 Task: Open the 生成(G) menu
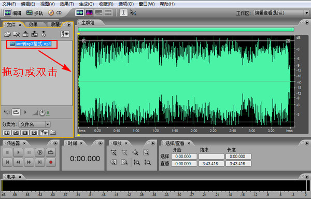[86, 4]
